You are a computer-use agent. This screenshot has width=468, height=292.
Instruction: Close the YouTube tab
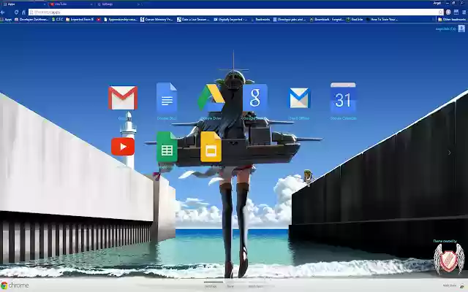click(91, 4)
